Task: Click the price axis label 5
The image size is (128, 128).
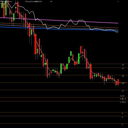Action: coord(122,113)
